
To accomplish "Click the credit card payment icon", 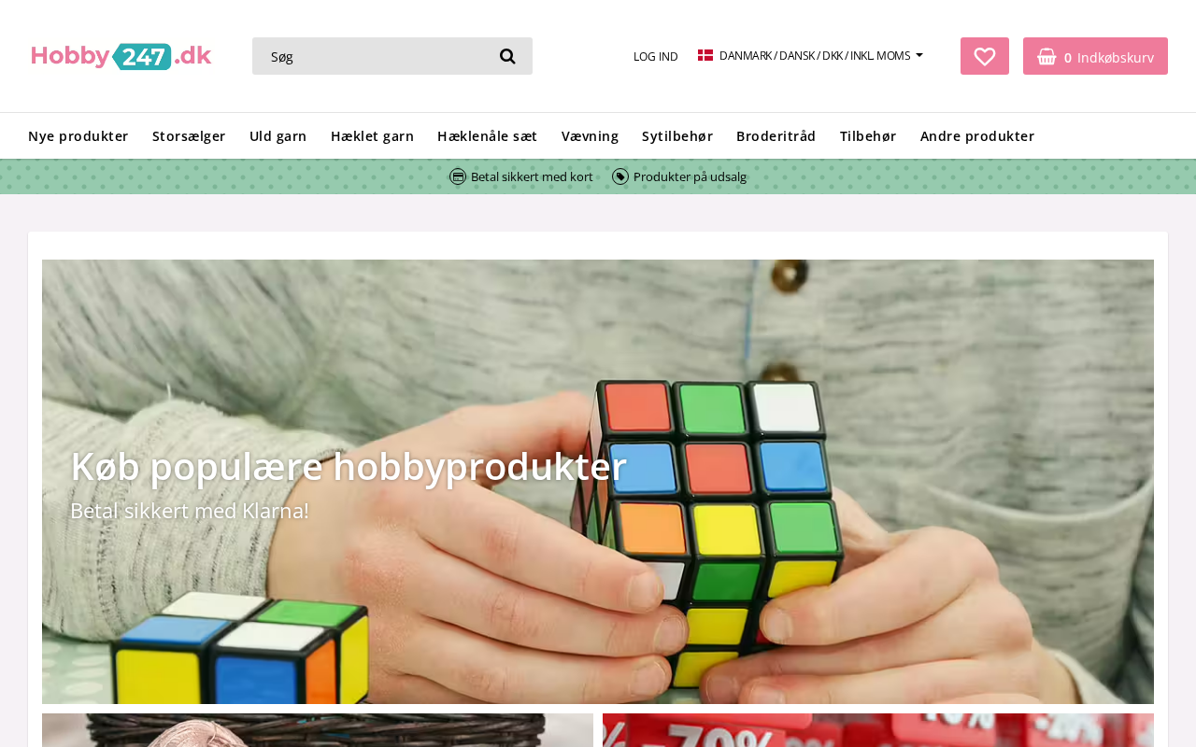I will click(x=458, y=176).
